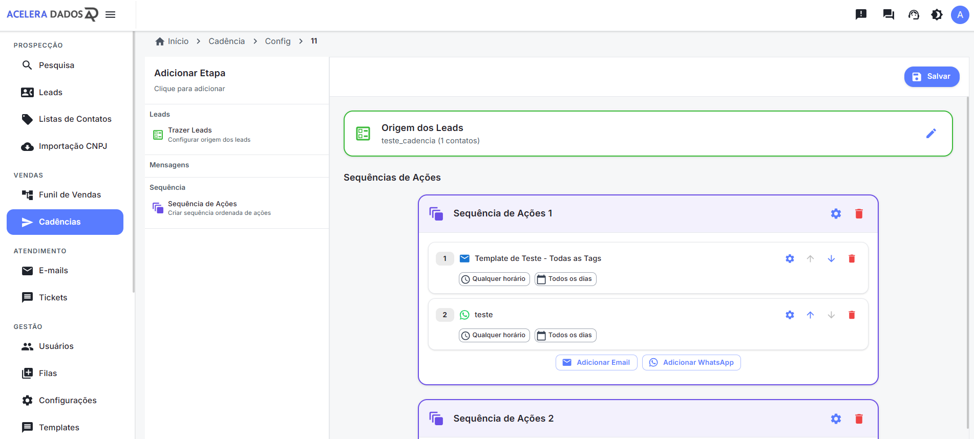This screenshot has width=974, height=439.
Task: Delete Sequência de Ações 1 trash icon
Action: pyautogui.click(x=859, y=214)
